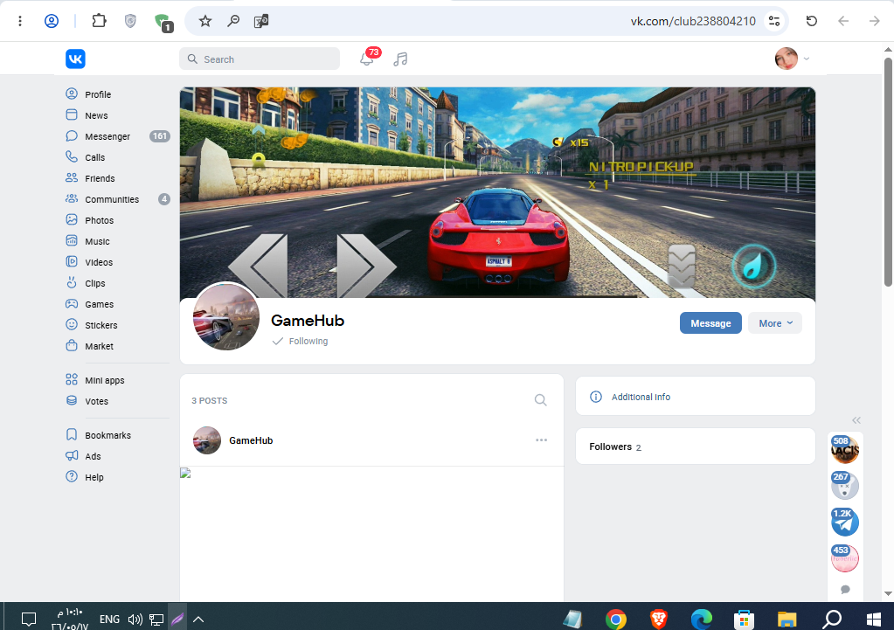Open File Explorer from taskbar

[x=787, y=619]
